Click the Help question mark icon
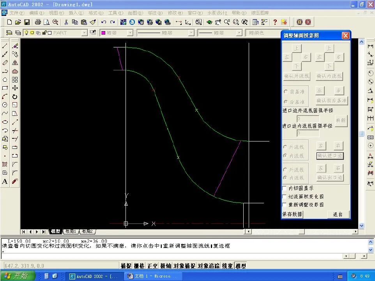 pyautogui.click(x=275, y=22)
